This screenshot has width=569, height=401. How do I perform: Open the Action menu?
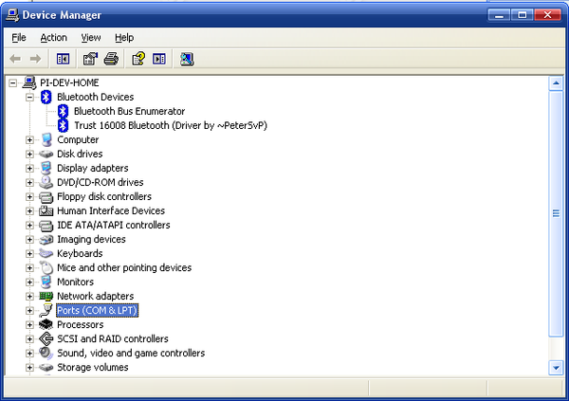click(x=54, y=38)
